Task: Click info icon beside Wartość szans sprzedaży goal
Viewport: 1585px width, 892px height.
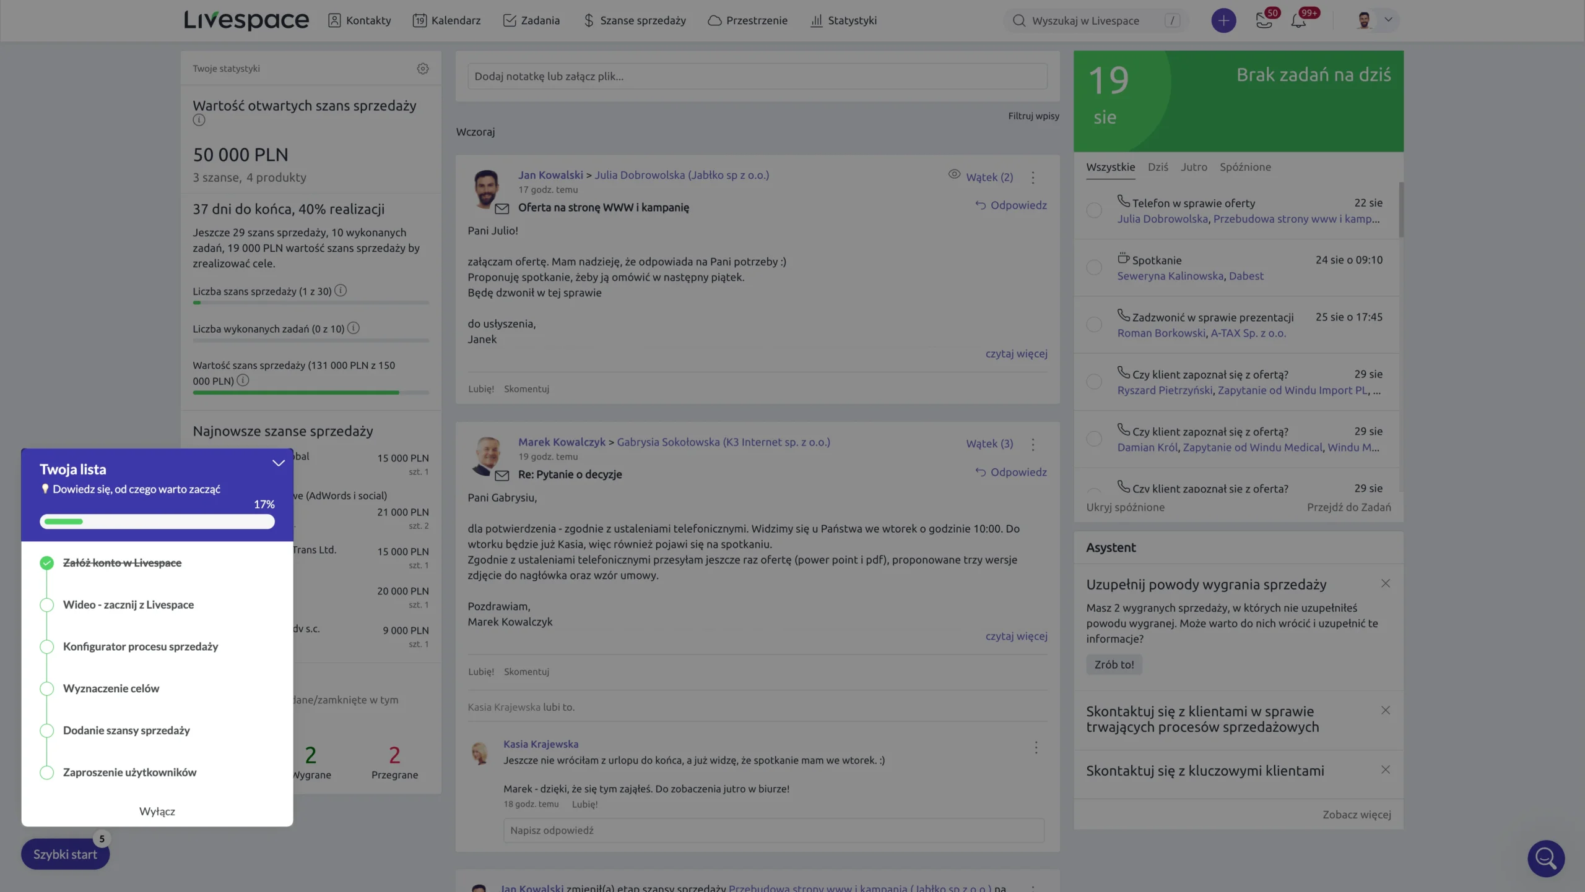Action: [x=243, y=380]
